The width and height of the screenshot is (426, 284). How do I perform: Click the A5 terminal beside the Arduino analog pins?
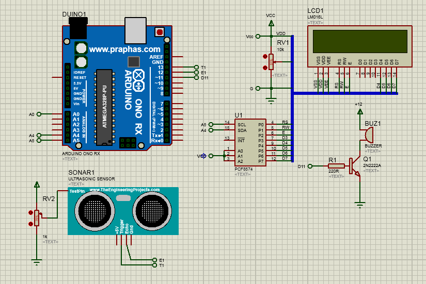pyautogui.click(x=39, y=140)
